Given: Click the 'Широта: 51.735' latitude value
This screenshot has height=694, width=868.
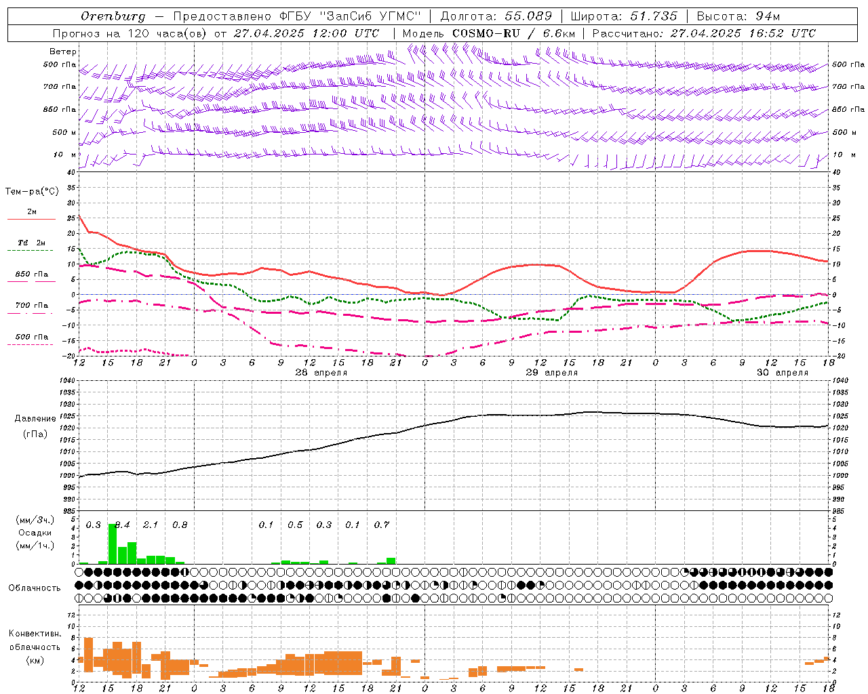Looking at the screenshot, I should (x=624, y=16).
